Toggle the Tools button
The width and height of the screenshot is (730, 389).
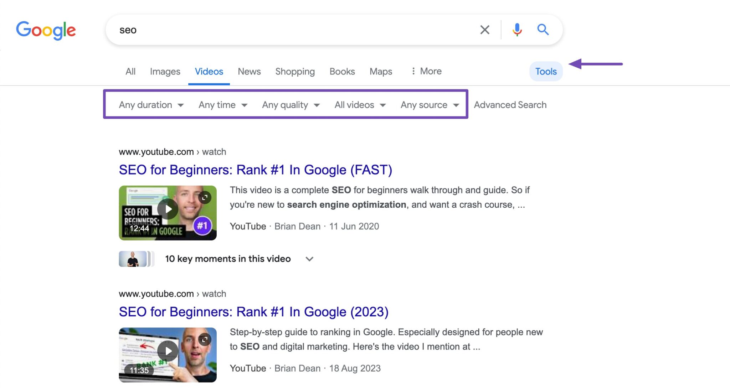pos(546,72)
